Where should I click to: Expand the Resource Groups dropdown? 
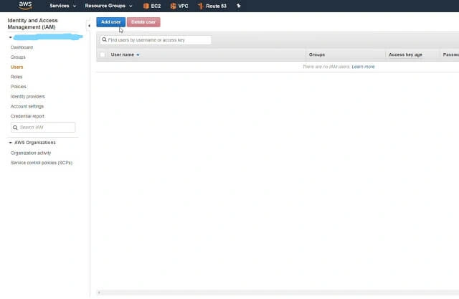(x=108, y=6)
